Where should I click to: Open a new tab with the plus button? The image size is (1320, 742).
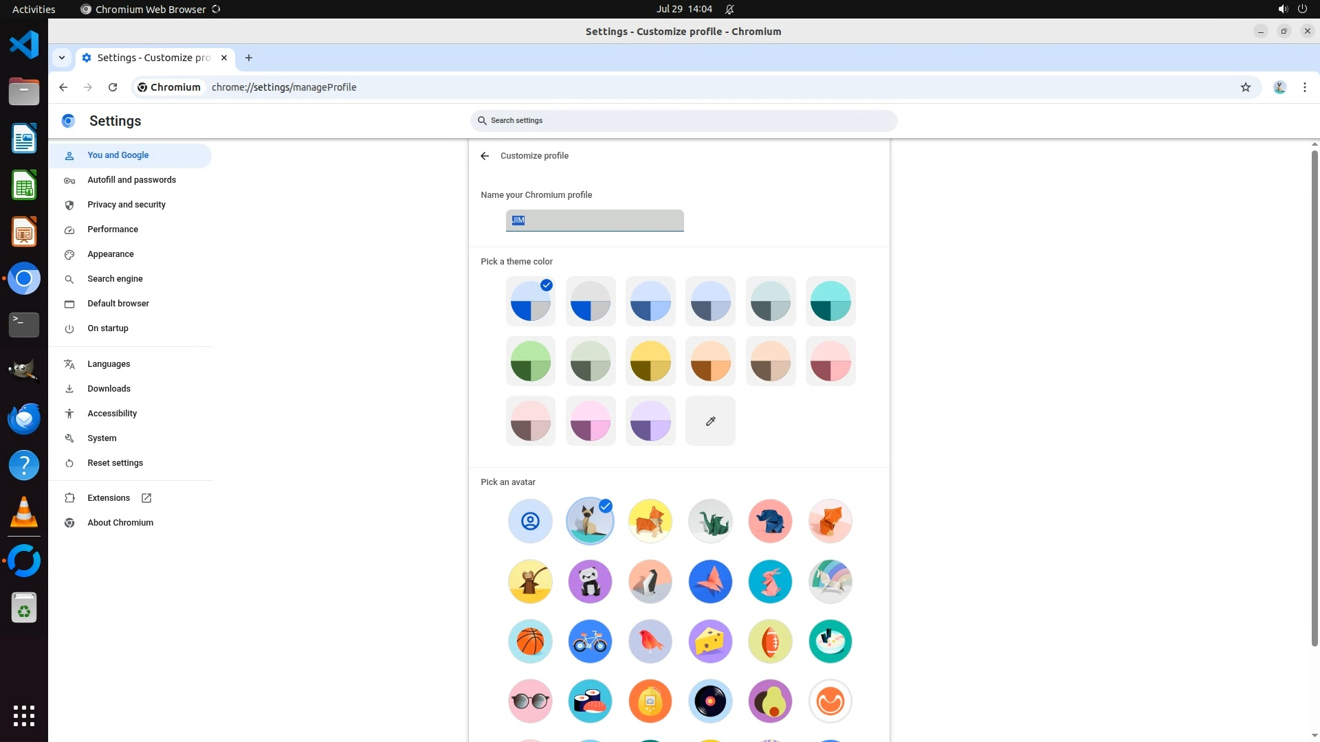(249, 58)
